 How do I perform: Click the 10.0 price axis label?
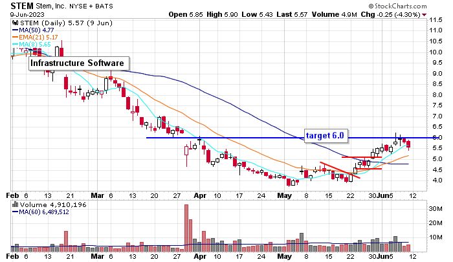click(x=436, y=52)
